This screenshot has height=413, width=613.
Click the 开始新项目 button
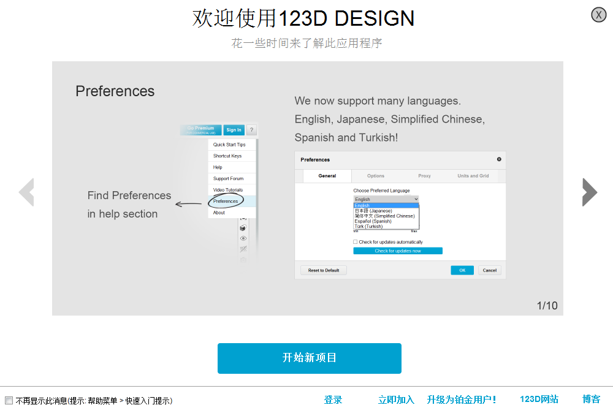[x=309, y=358]
